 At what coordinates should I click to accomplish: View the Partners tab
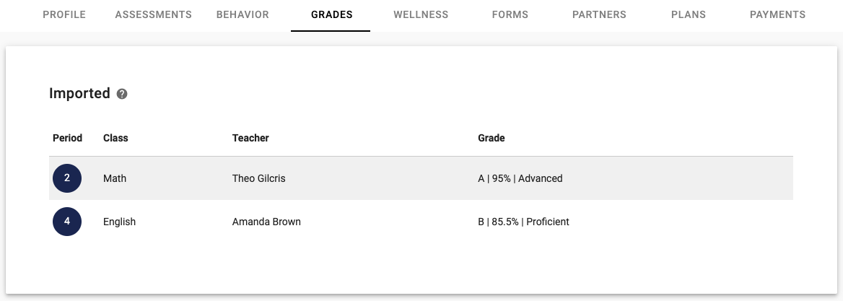pos(599,15)
